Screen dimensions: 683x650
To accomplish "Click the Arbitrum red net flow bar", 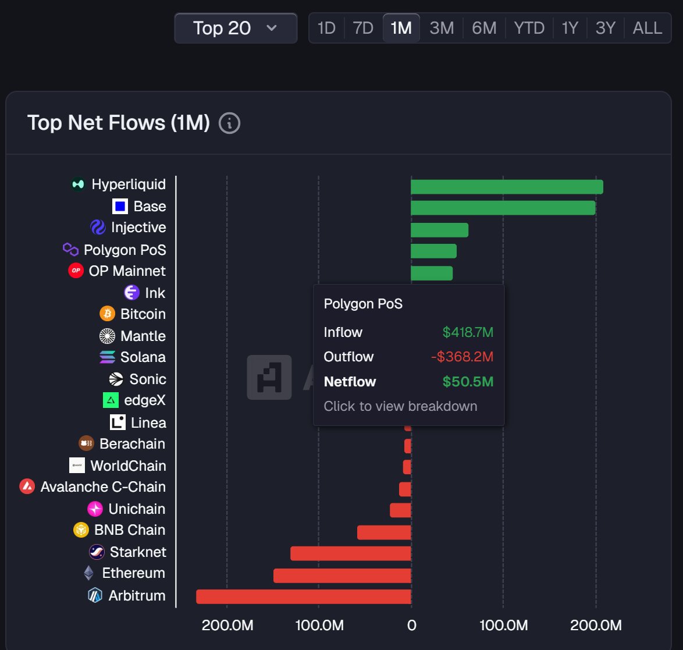I will tap(303, 596).
